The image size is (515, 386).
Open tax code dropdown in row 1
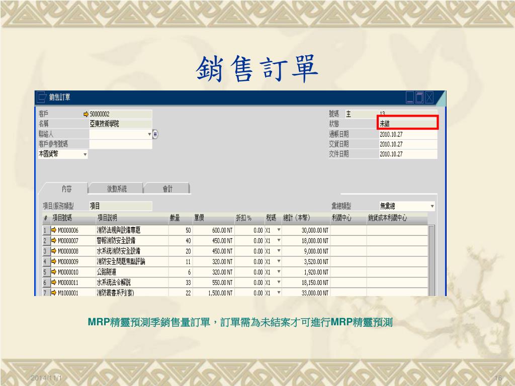pyautogui.click(x=279, y=230)
